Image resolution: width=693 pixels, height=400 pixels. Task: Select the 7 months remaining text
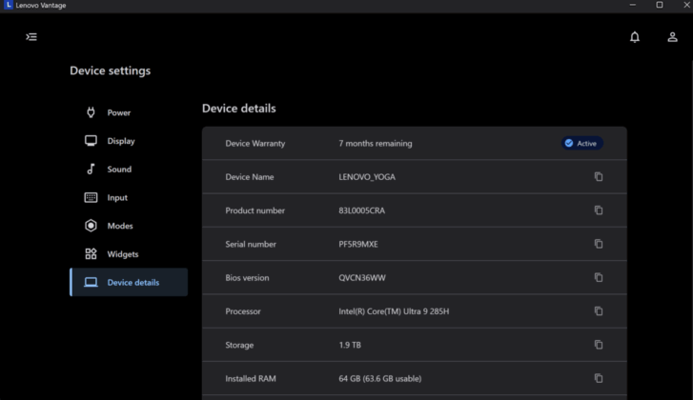[376, 144]
